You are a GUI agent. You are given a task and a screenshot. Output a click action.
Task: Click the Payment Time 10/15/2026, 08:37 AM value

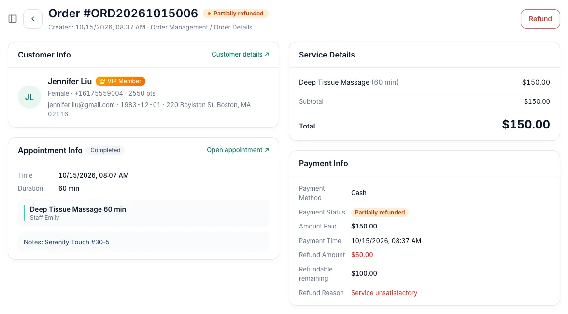click(x=386, y=241)
